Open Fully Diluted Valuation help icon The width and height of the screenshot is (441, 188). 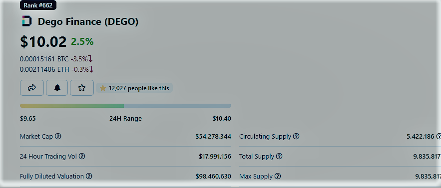(89, 176)
